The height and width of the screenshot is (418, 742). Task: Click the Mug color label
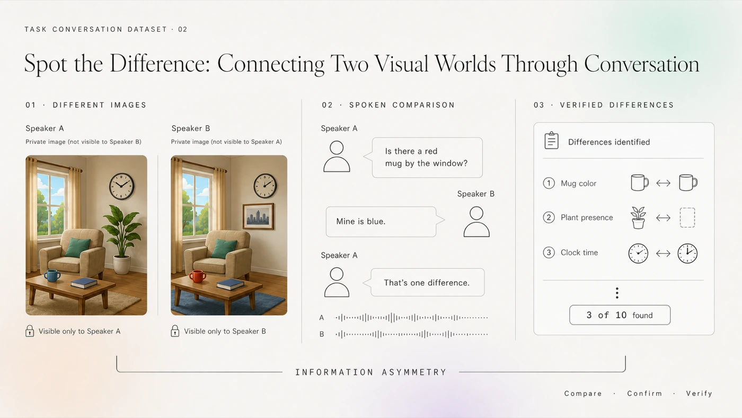click(x=579, y=184)
